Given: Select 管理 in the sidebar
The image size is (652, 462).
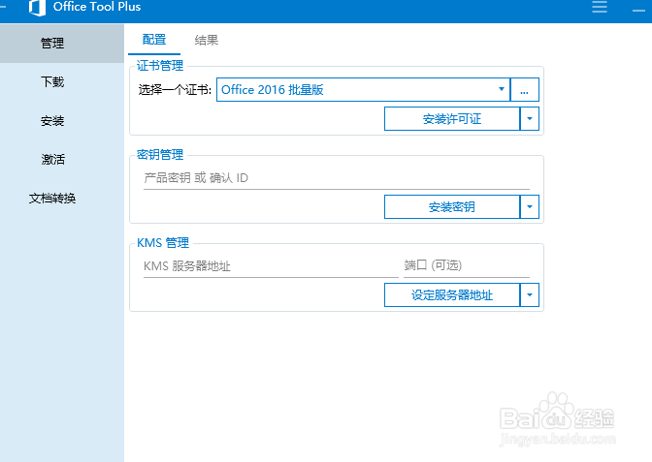Looking at the screenshot, I should click(62, 44).
